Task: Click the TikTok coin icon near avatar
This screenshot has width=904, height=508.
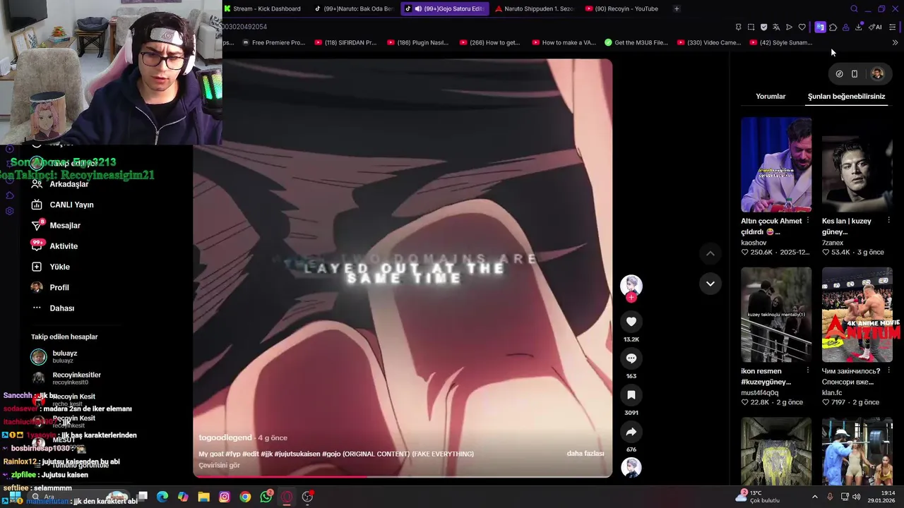Action: [x=839, y=73]
